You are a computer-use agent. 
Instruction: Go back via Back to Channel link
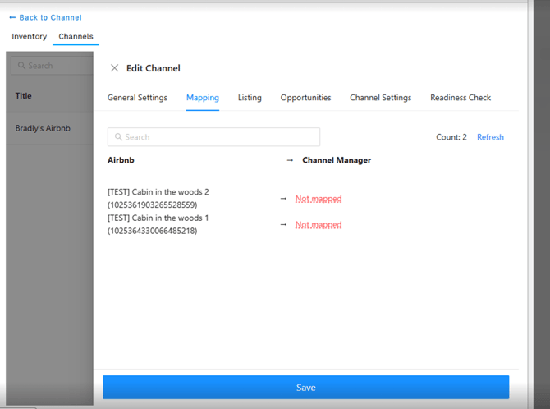[46, 17]
